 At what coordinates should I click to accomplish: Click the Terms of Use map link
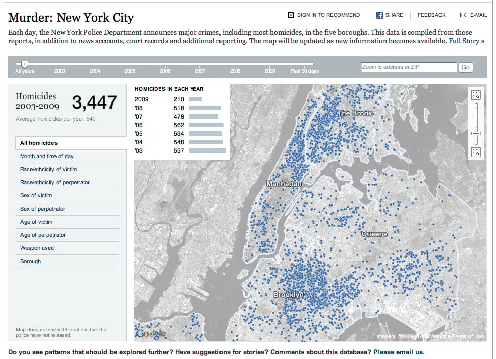point(468,336)
